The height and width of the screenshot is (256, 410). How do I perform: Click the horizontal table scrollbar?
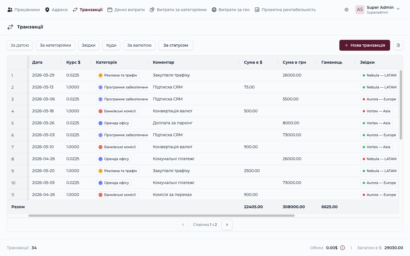(x=161, y=216)
